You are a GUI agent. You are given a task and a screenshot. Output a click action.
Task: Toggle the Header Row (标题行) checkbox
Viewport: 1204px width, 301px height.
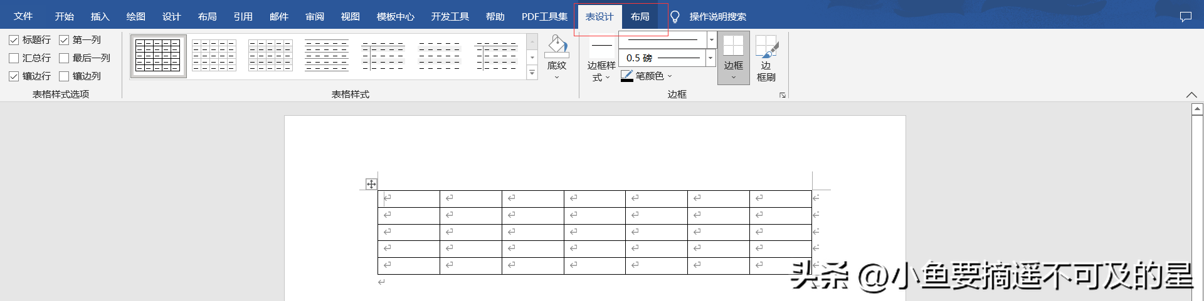(x=14, y=40)
